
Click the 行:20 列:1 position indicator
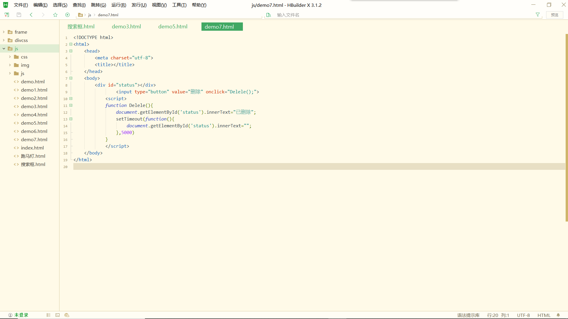coord(498,315)
